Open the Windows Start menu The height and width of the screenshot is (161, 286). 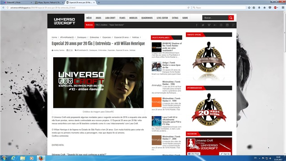(4, 158)
